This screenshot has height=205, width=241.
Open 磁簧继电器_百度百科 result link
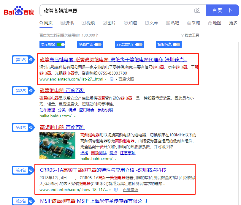pos(62,91)
